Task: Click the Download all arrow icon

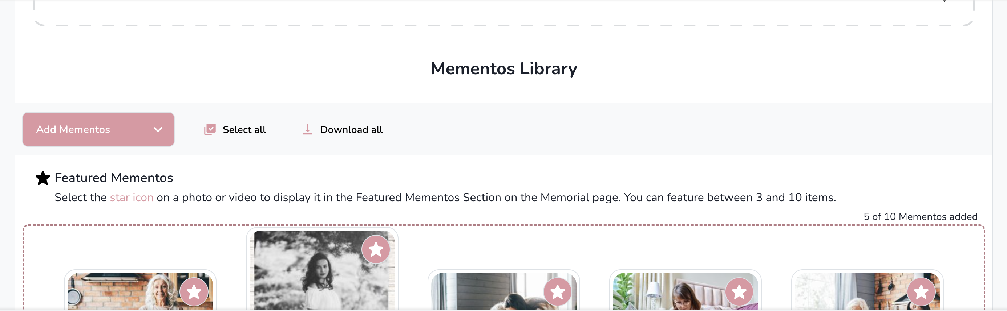Action: (308, 129)
